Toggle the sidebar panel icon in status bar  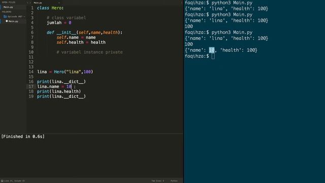(2, 181)
